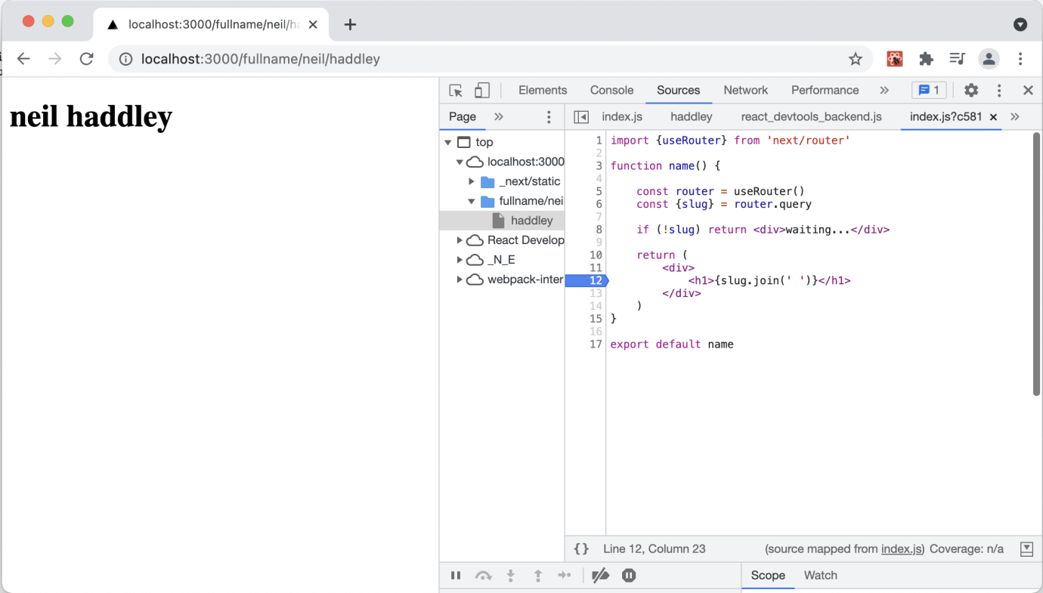The image size is (1043, 593).
Task: Hide the file navigator pane
Action: [x=581, y=117]
